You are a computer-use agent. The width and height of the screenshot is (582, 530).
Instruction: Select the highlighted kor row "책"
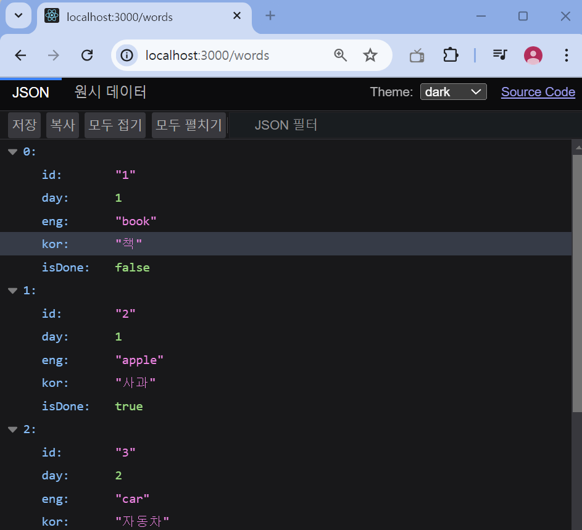(x=286, y=244)
